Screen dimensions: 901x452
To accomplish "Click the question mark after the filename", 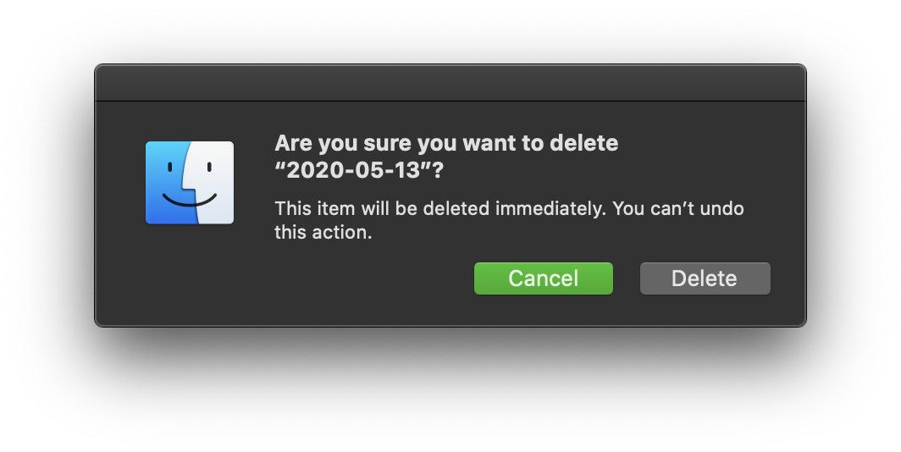I will (x=439, y=170).
